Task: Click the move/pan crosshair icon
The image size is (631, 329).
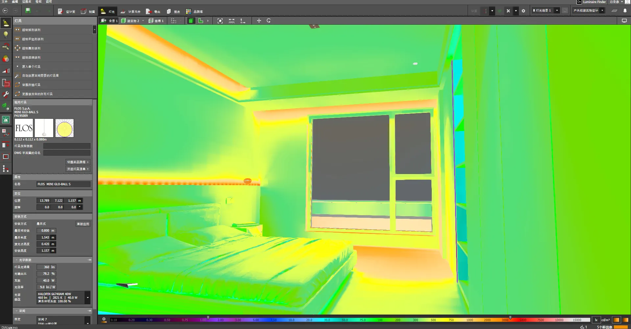Action: click(259, 21)
